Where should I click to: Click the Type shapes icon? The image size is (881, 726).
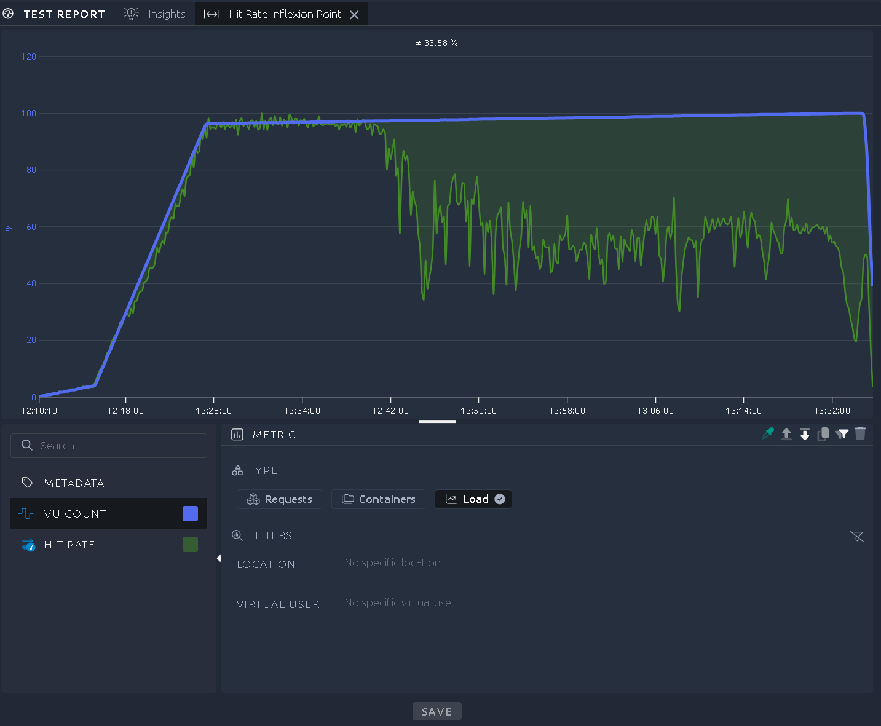click(237, 470)
